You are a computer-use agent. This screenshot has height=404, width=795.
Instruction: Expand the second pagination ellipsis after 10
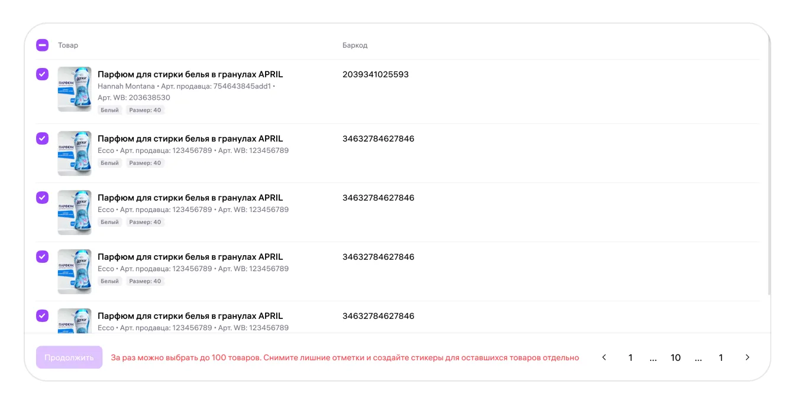click(x=698, y=357)
